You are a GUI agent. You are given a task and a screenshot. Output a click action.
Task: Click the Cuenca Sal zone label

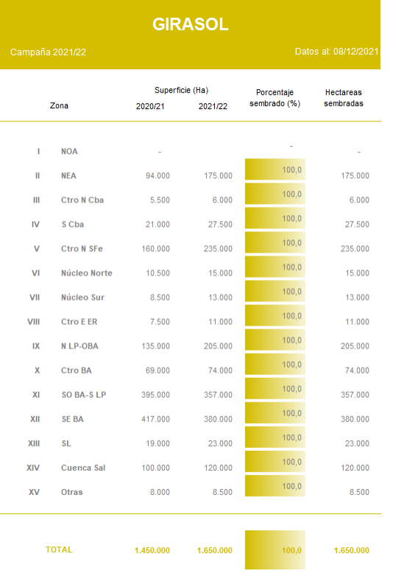pos(83,468)
